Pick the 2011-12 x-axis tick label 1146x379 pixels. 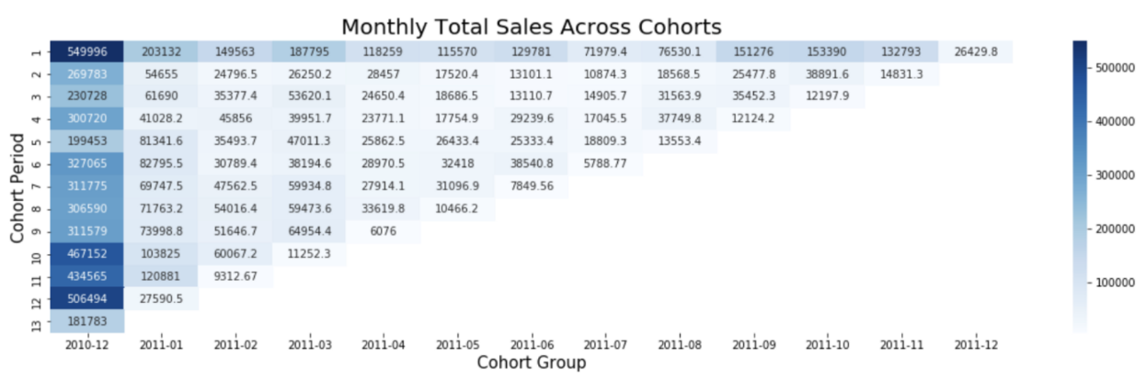[x=976, y=345]
